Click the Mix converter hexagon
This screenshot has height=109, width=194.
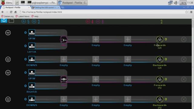tap(64, 40)
